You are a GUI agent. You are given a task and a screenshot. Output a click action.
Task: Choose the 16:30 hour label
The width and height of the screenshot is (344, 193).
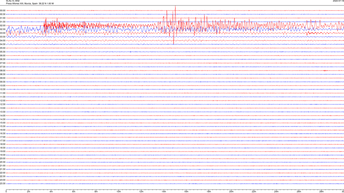tap(3, 133)
